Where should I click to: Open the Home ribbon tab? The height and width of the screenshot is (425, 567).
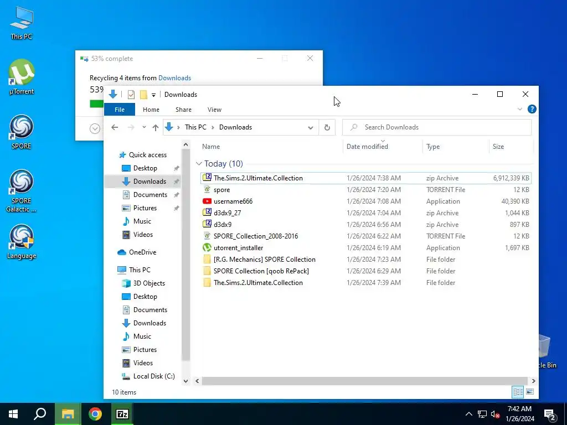click(151, 110)
